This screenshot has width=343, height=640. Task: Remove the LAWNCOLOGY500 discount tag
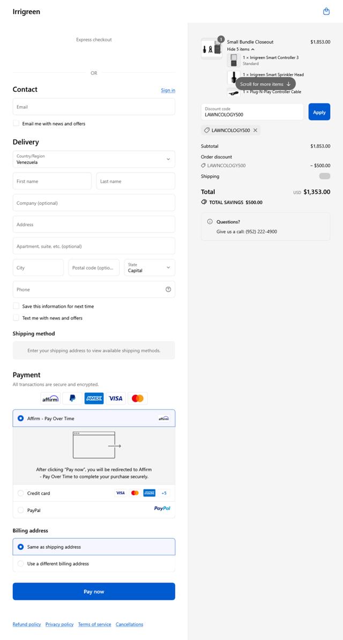tap(255, 130)
